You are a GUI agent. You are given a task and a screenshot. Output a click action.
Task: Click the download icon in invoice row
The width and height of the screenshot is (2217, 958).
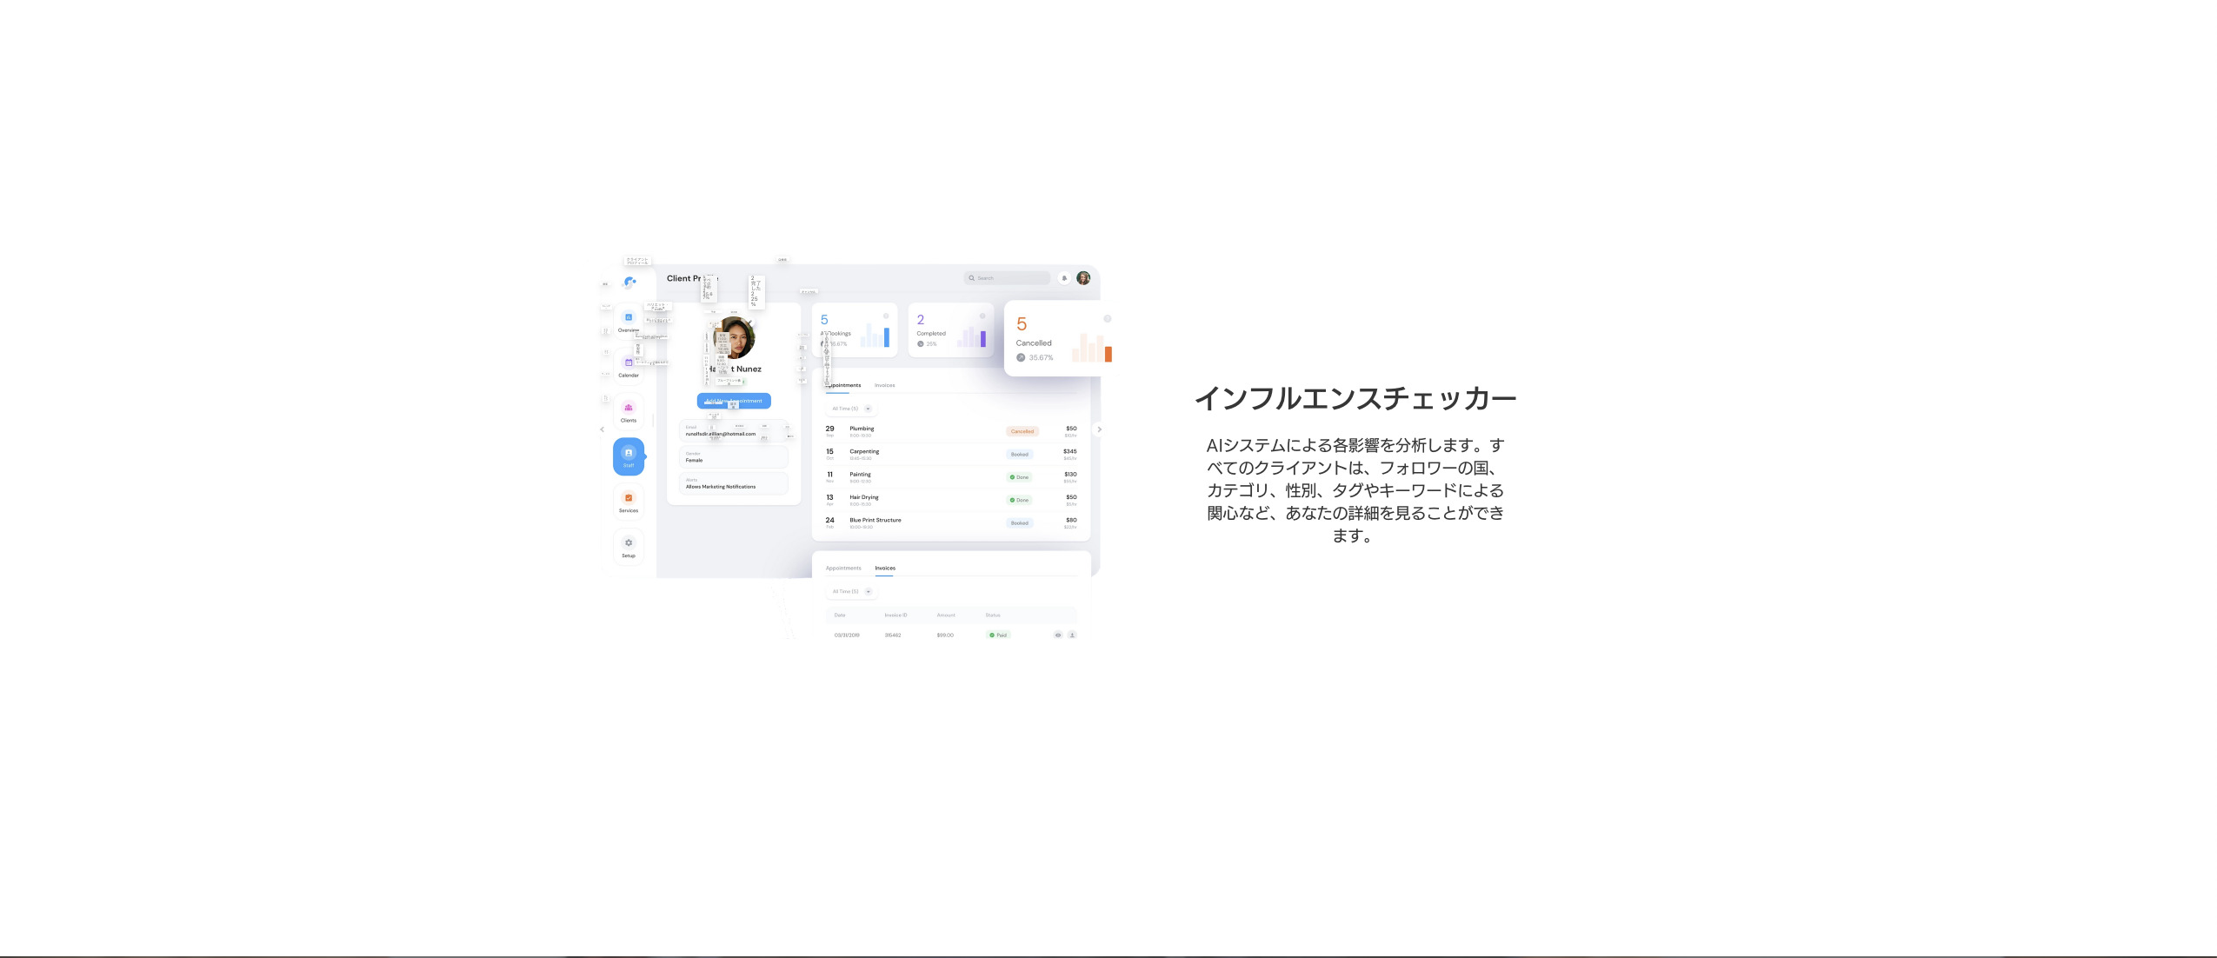[1072, 635]
